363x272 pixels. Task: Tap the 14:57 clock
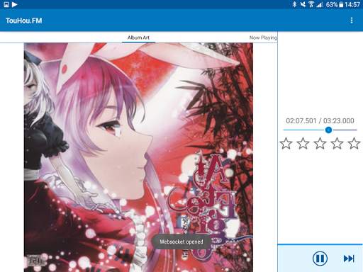coord(352,4)
